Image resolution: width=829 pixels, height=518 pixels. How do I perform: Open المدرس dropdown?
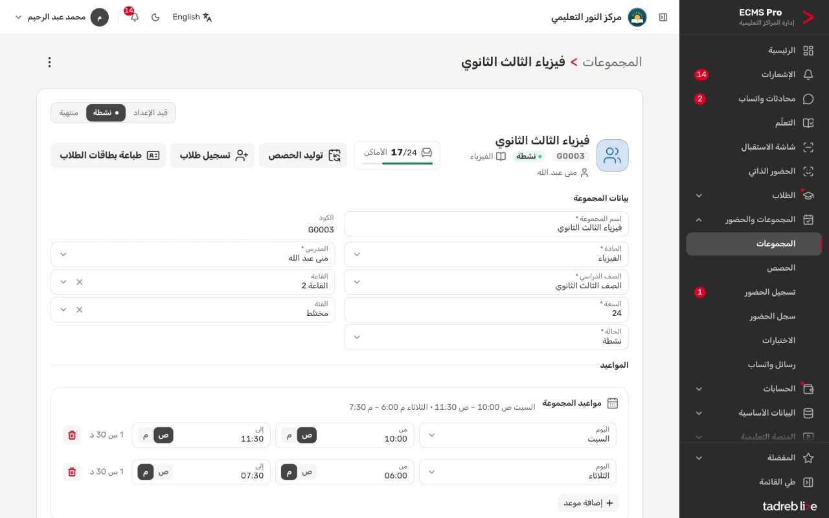pos(193,254)
